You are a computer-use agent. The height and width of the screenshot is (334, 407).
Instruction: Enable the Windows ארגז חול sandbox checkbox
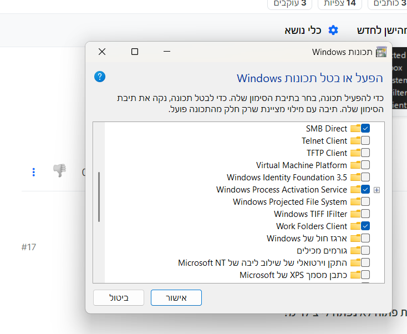point(365,238)
